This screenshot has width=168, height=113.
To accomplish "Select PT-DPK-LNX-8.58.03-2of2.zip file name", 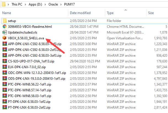I will tap(29, 108).
